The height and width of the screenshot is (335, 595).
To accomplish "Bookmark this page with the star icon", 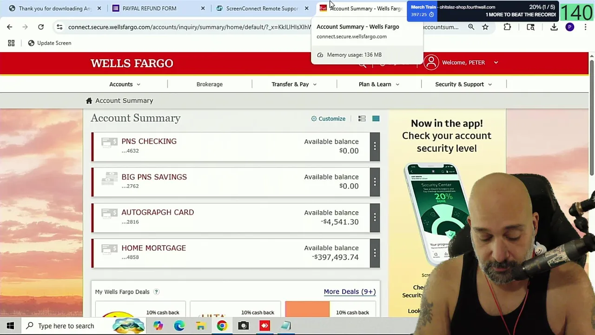I will [485, 27].
